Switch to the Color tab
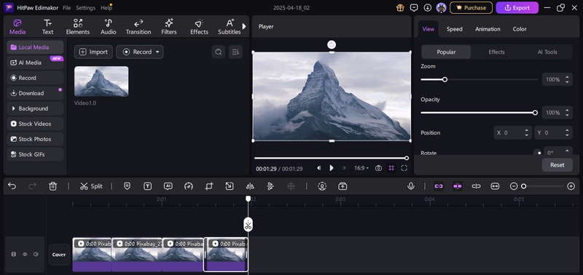 (x=520, y=29)
